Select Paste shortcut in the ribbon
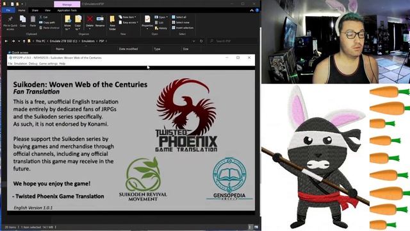The width and height of the screenshot is (410, 231). (49, 28)
